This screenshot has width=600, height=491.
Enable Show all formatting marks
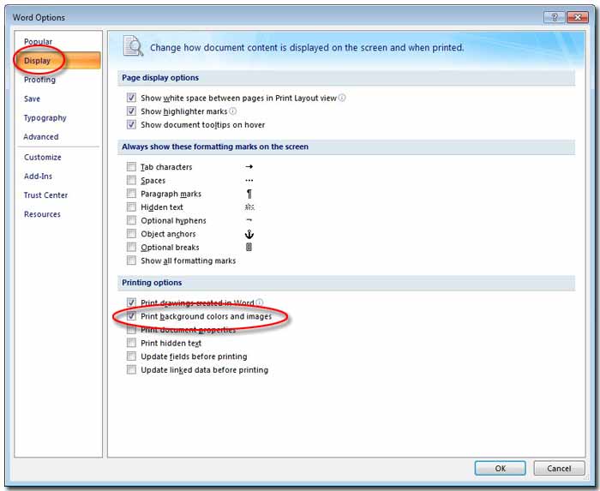tap(131, 260)
